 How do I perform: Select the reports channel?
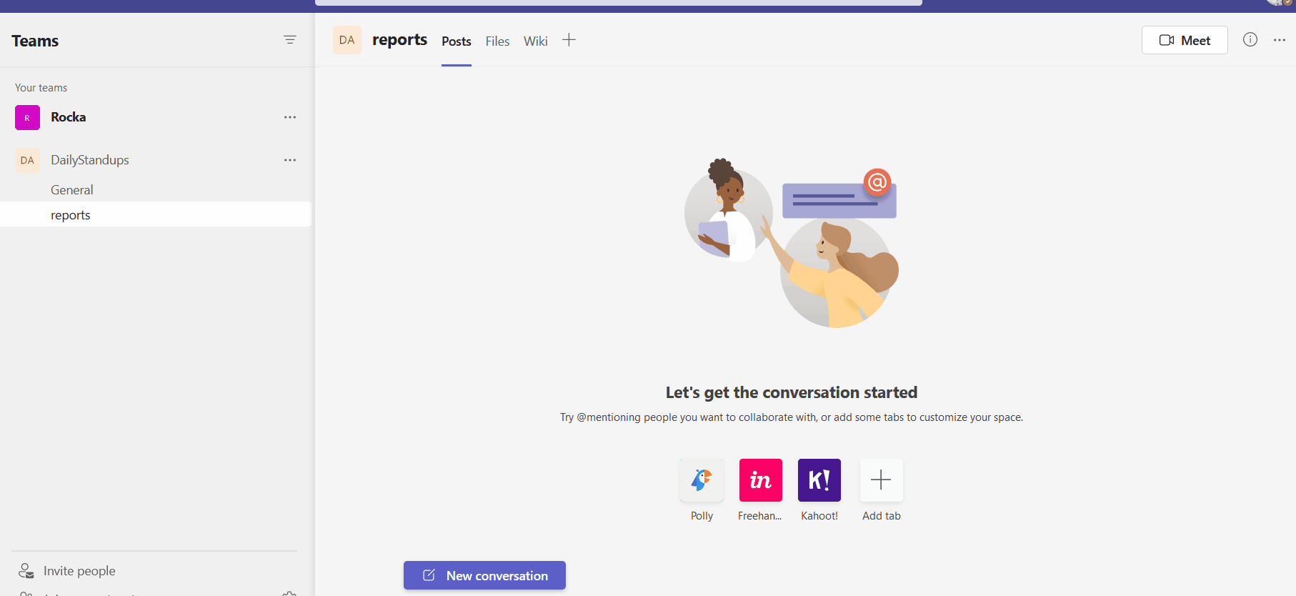pyautogui.click(x=70, y=215)
